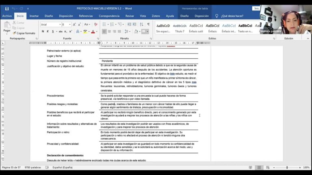
Task: Apply Sin espaciado style
Action: pyautogui.click(x=163, y=28)
